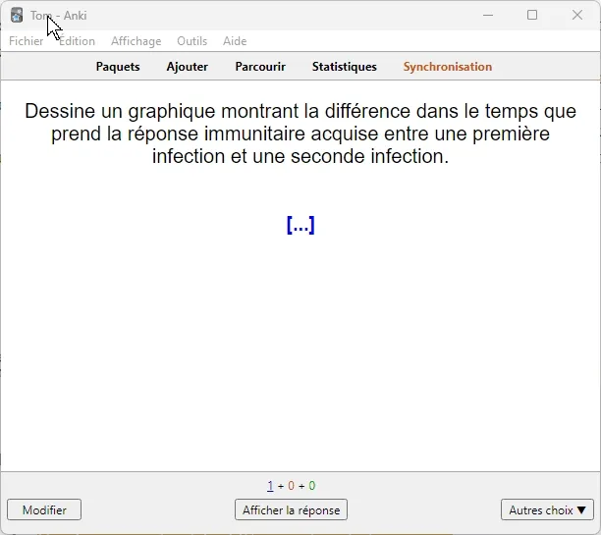Screen dimensions: 601x535
Task: Click the blue [...] cloze placeholder
Action: coord(300,225)
